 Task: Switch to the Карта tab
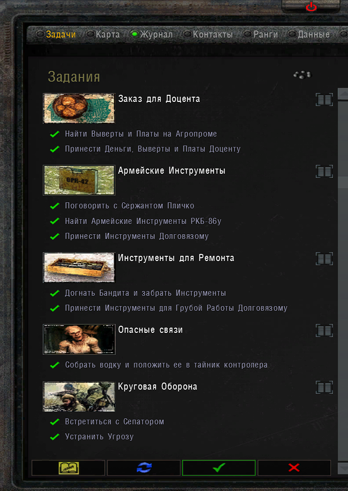pos(108,34)
